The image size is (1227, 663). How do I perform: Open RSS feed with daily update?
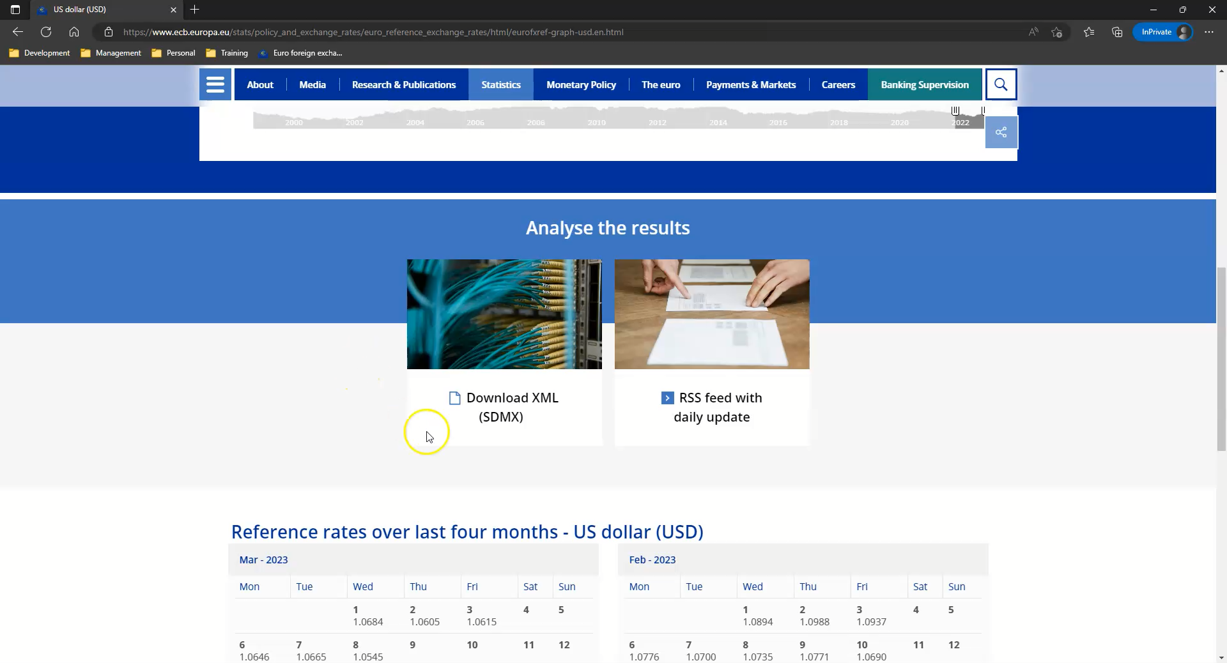pos(711,407)
